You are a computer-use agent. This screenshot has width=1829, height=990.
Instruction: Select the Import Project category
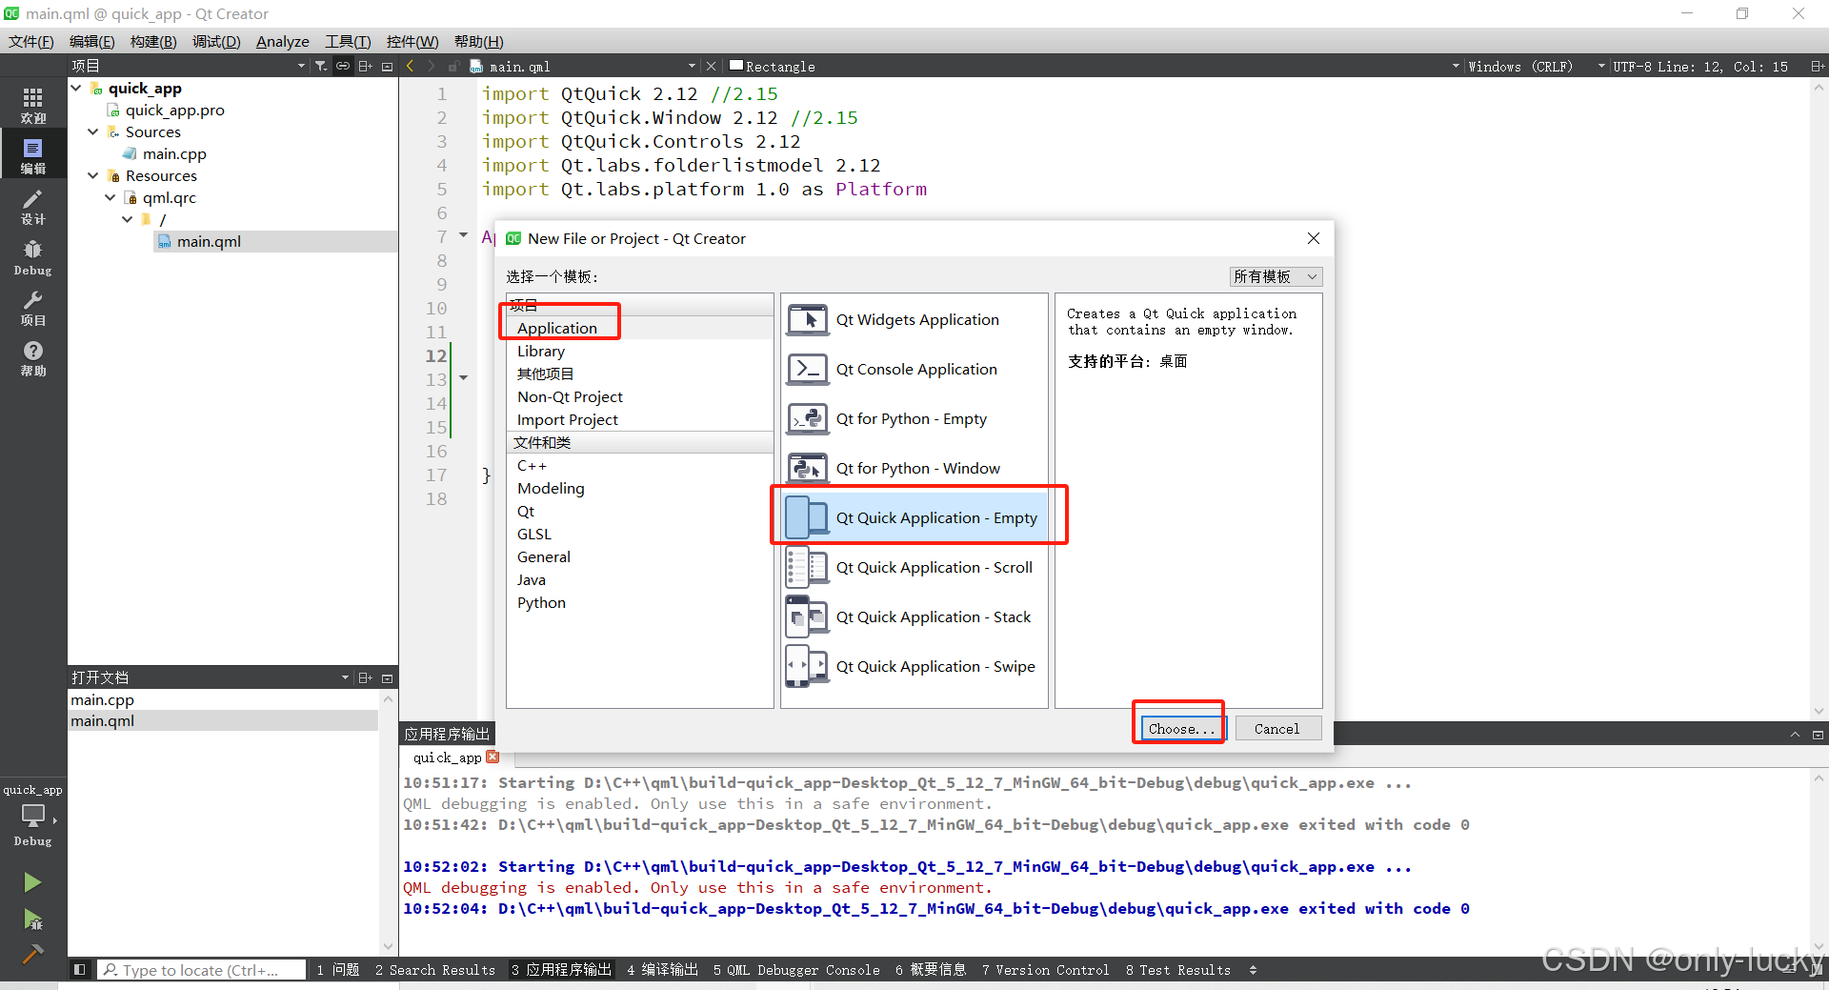639,419
